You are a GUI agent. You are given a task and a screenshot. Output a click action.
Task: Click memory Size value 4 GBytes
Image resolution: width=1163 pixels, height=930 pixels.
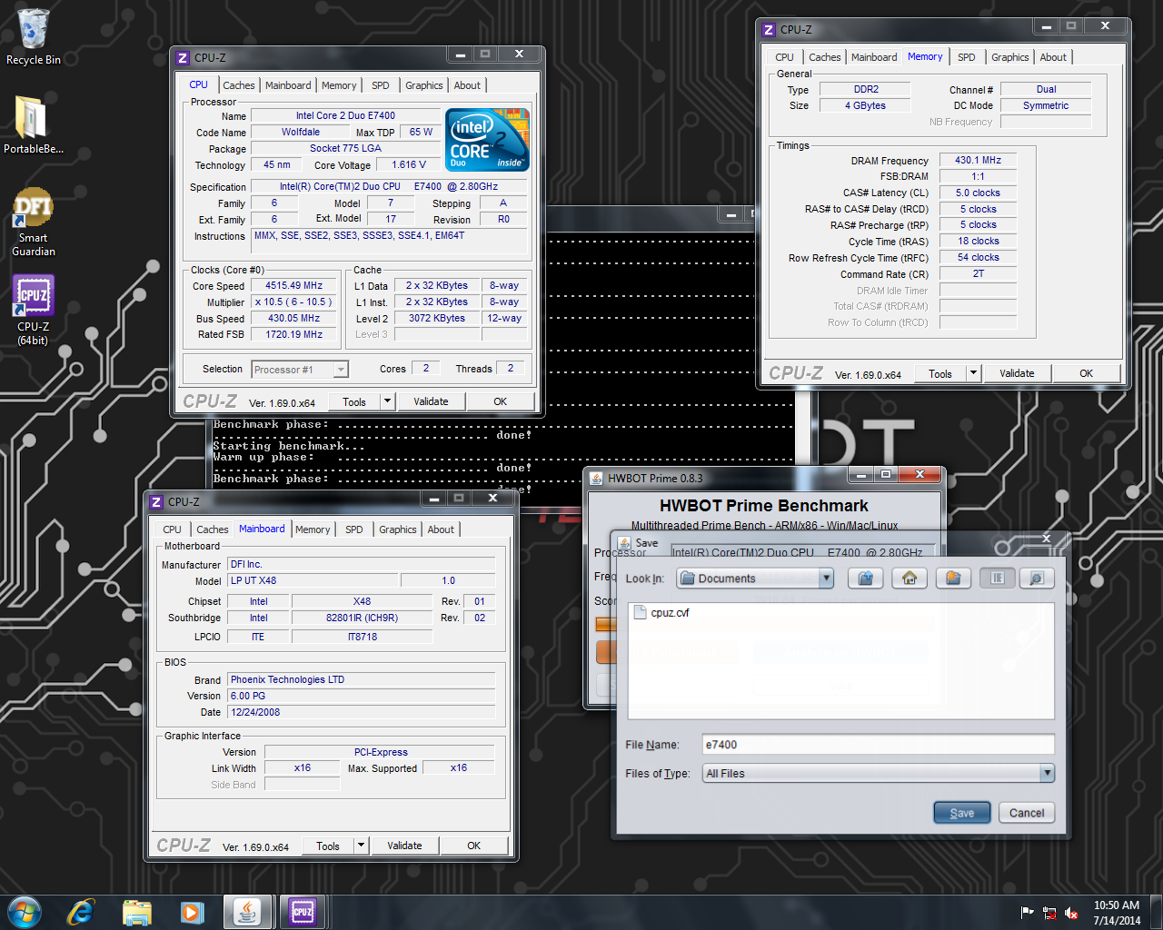point(865,105)
